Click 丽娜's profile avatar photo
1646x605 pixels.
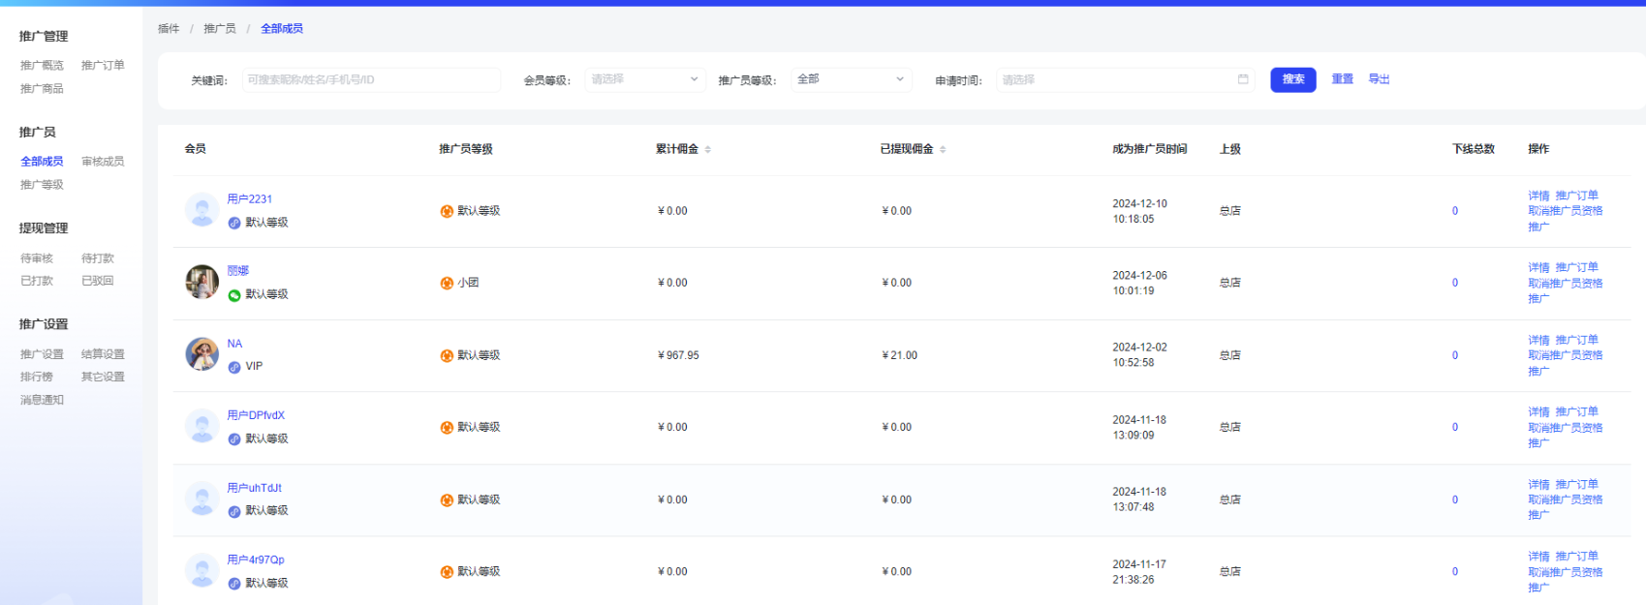click(x=202, y=282)
